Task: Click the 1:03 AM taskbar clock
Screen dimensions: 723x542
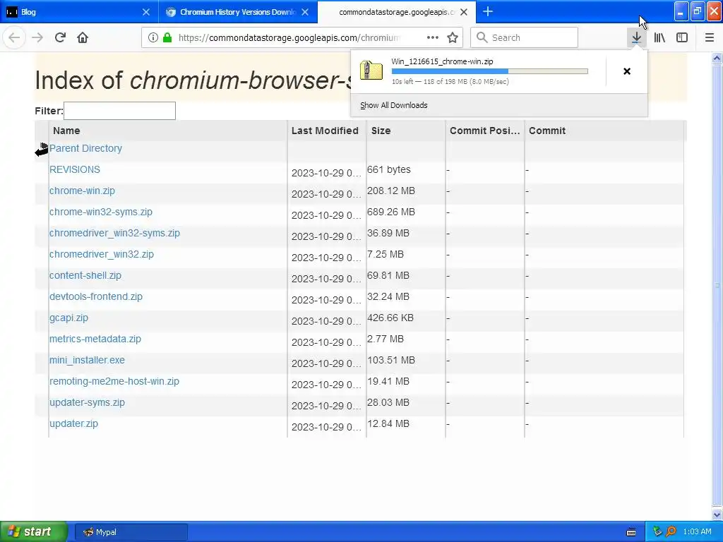Action: [x=697, y=531]
